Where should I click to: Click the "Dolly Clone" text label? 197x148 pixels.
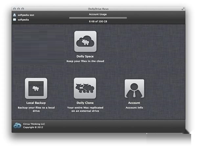click(85, 103)
